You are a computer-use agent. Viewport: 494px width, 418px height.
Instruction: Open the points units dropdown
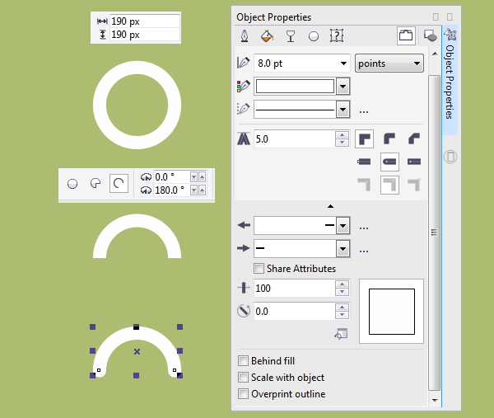point(389,63)
